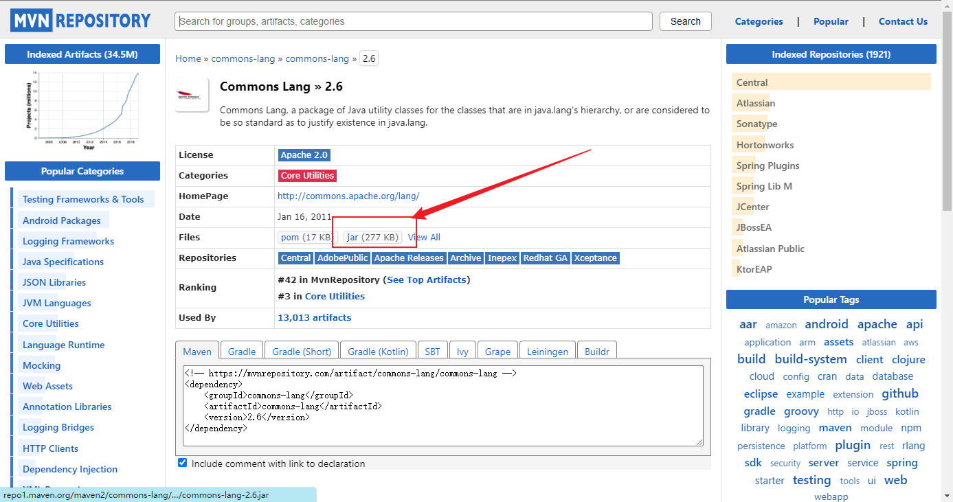Click the github popular tag

900,393
